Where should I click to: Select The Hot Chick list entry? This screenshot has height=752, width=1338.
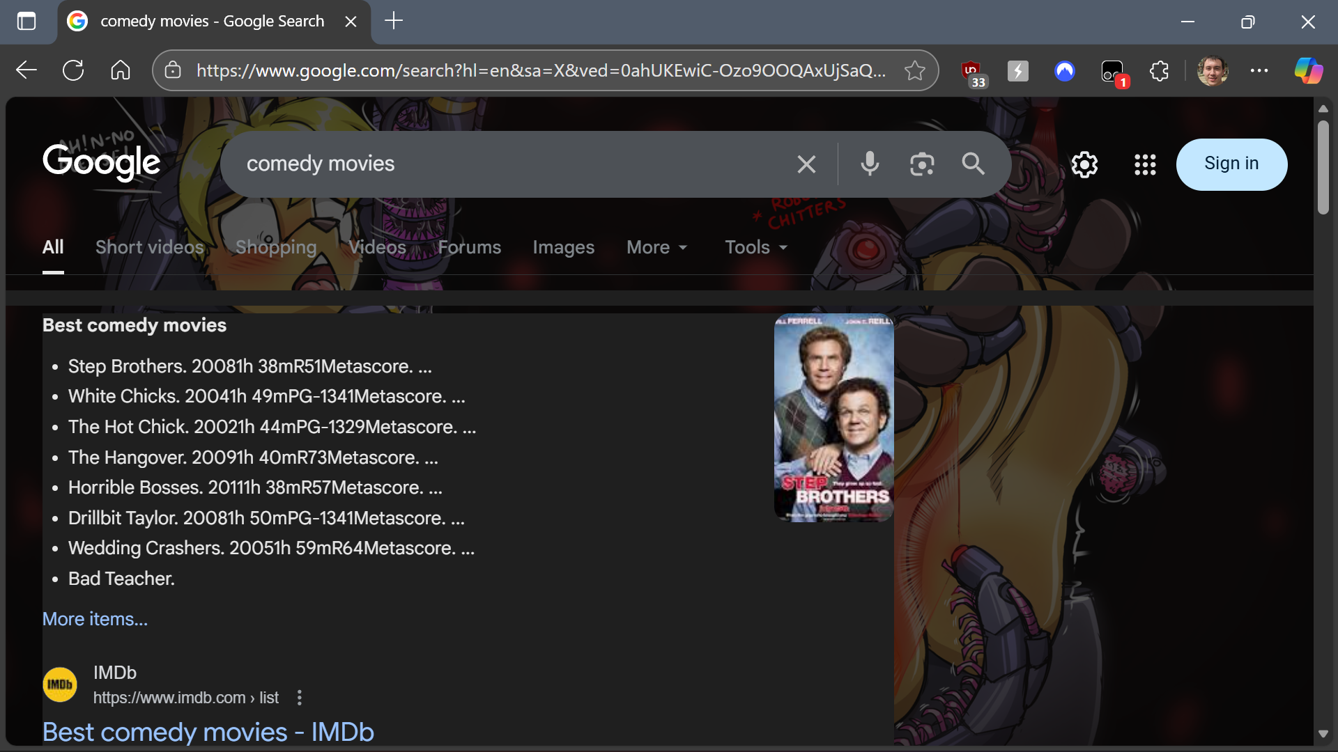tap(272, 427)
